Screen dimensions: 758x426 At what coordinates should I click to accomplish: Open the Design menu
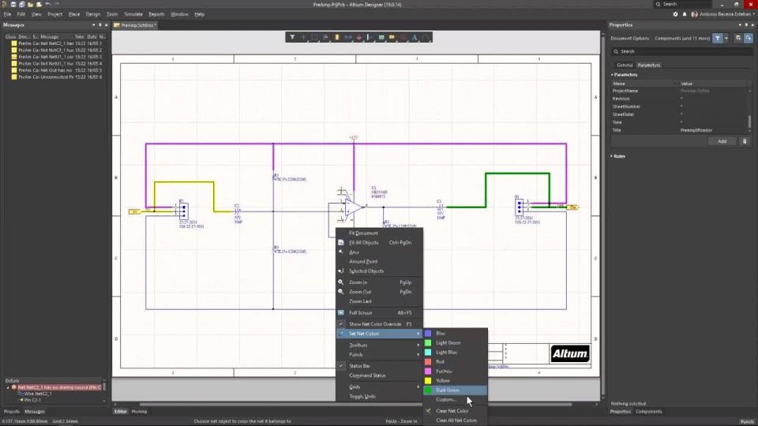tap(93, 14)
